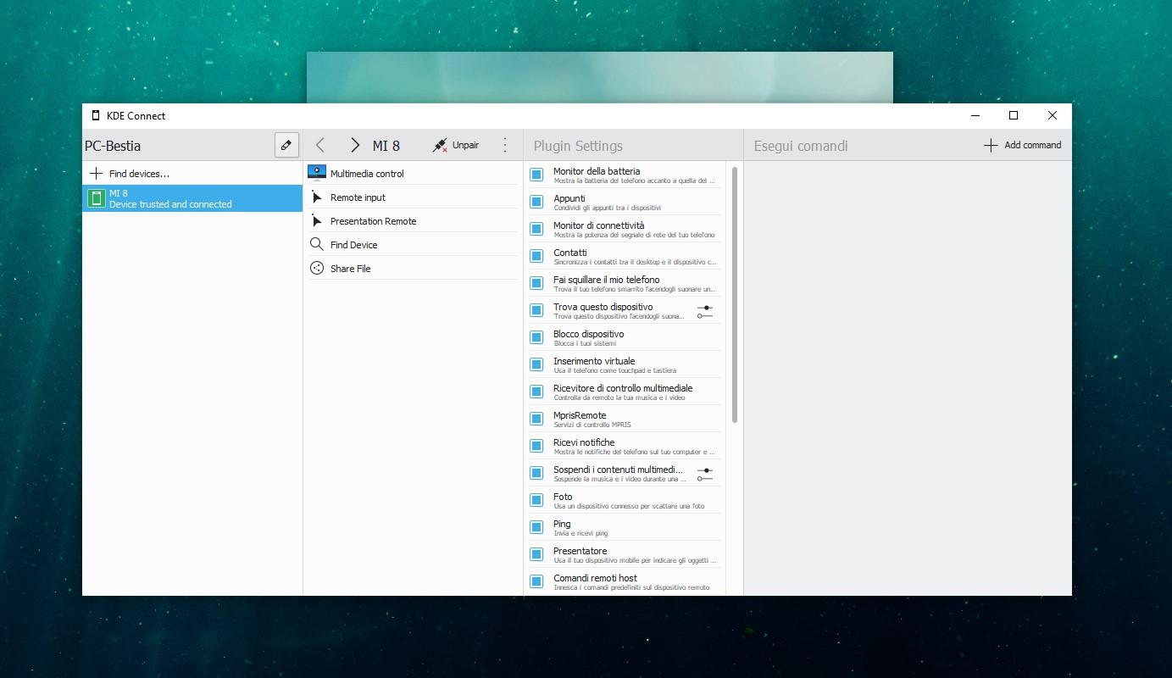The height and width of the screenshot is (678, 1172).
Task: Toggle Ricevitore di controllo multimediale checkbox
Action: (536, 392)
